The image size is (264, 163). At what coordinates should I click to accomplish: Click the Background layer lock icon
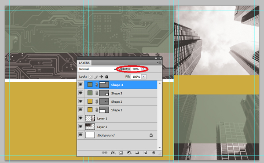(151, 135)
